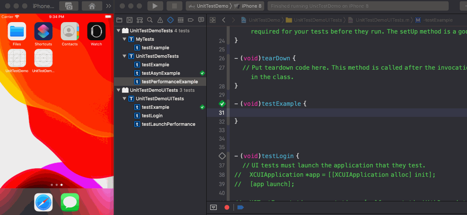Switch to the Issue navigator warning icon
The width and height of the screenshot is (467, 215).
[160, 20]
